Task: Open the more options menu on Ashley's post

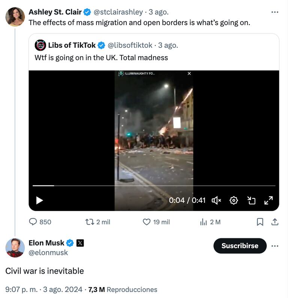Action: tap(274, 12)
